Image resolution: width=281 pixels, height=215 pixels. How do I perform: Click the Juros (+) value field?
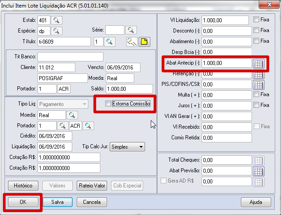point(227,105)
